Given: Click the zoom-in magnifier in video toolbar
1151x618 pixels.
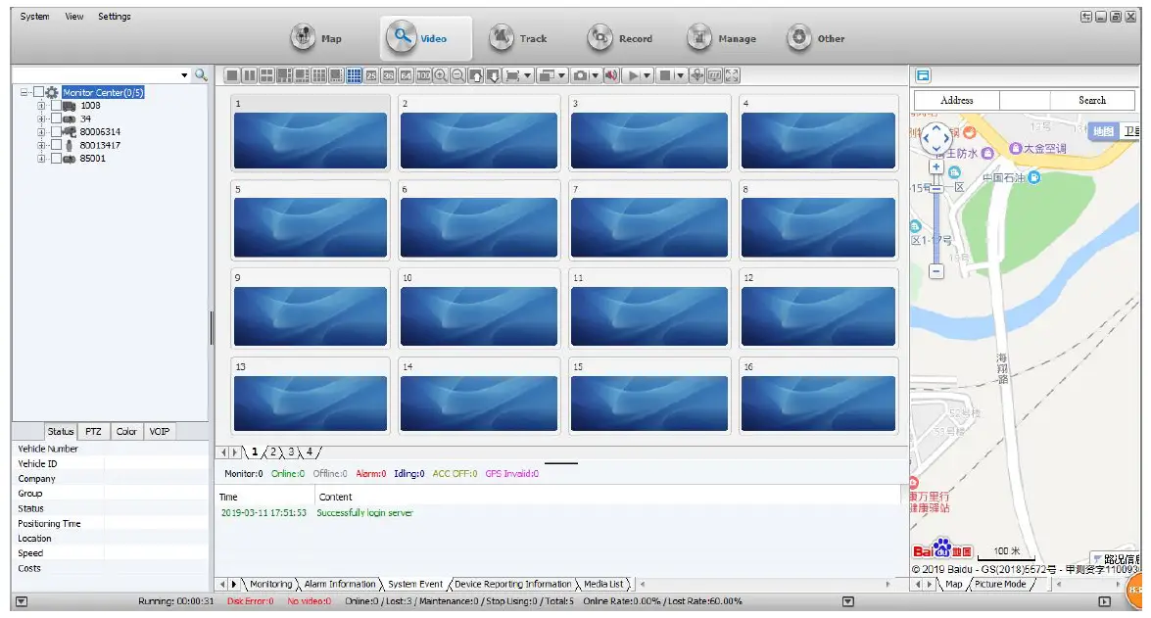Looking at the screenshot, I should 440,75.
